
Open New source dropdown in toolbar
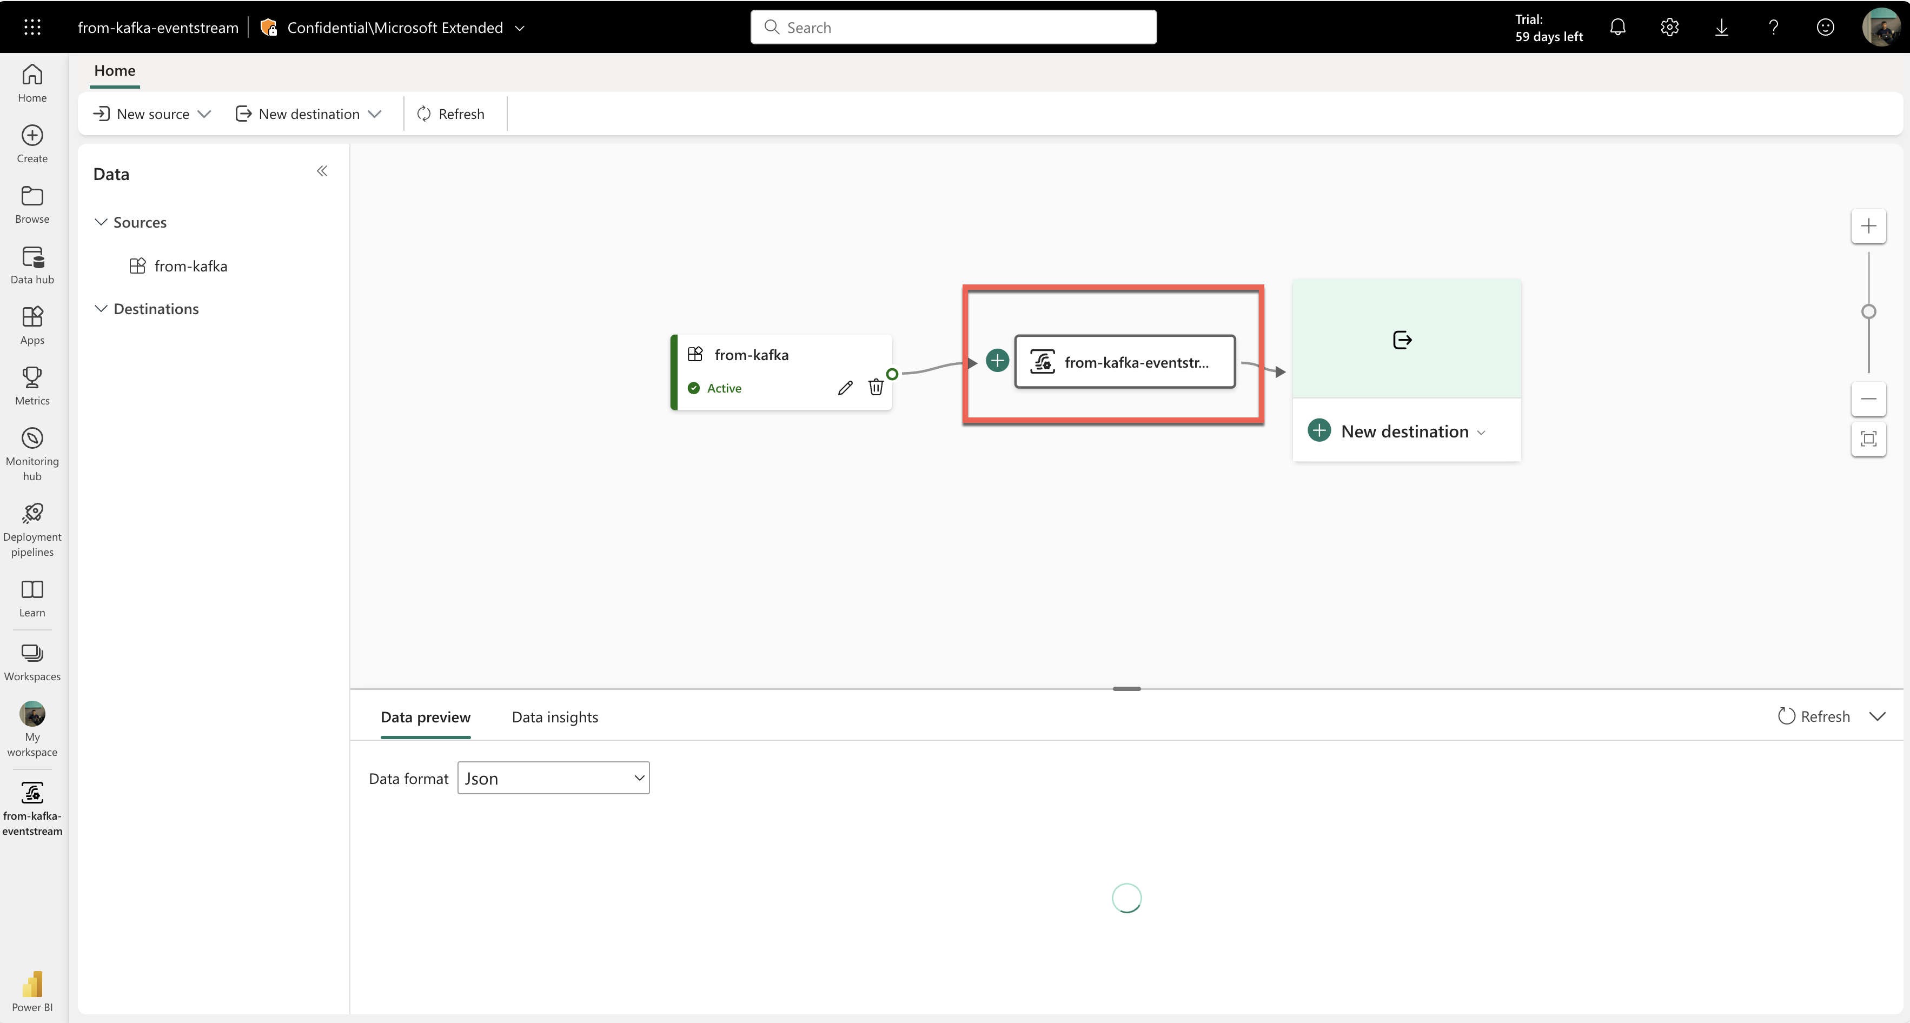152,114
